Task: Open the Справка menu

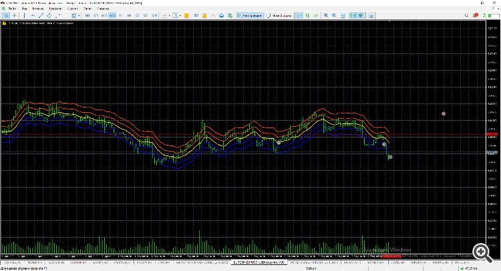Action: click(103, 9)
